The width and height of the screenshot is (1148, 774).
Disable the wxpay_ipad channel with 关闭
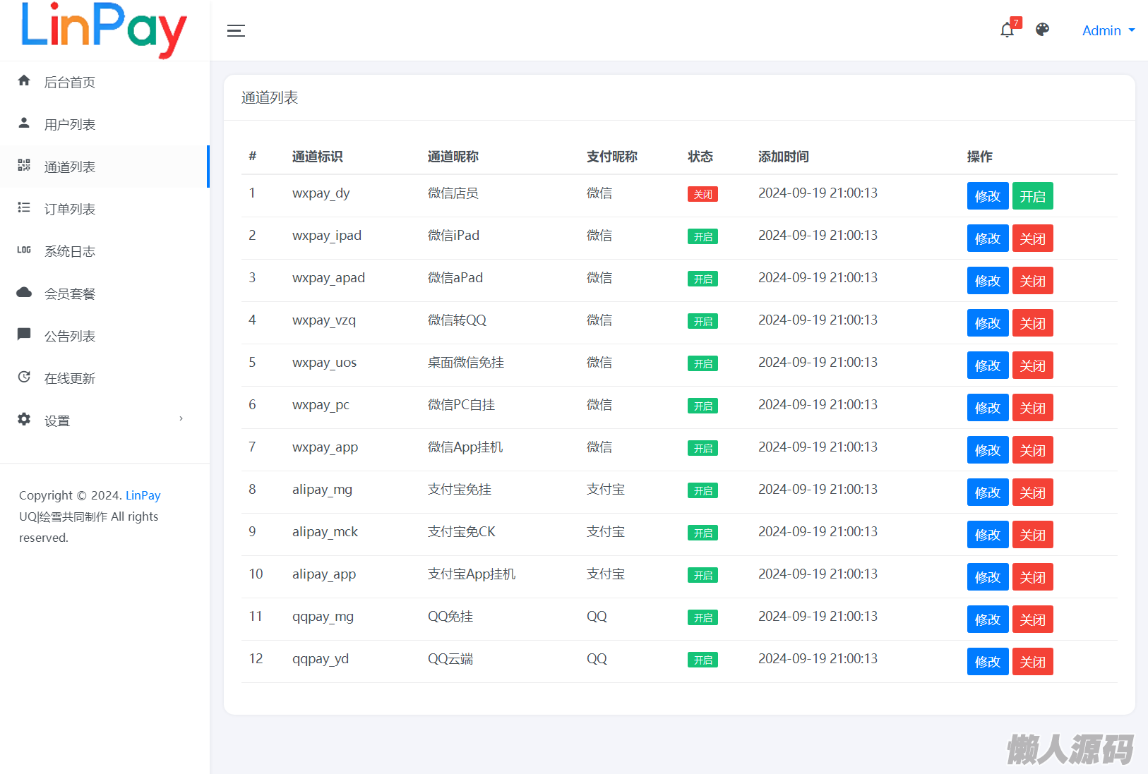[1032, 238]
